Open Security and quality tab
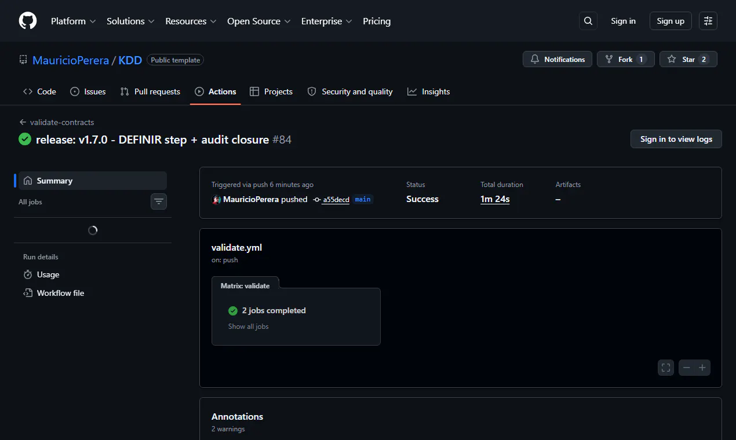The width and height of the screenshot is (736, 440). coord(350,91)
